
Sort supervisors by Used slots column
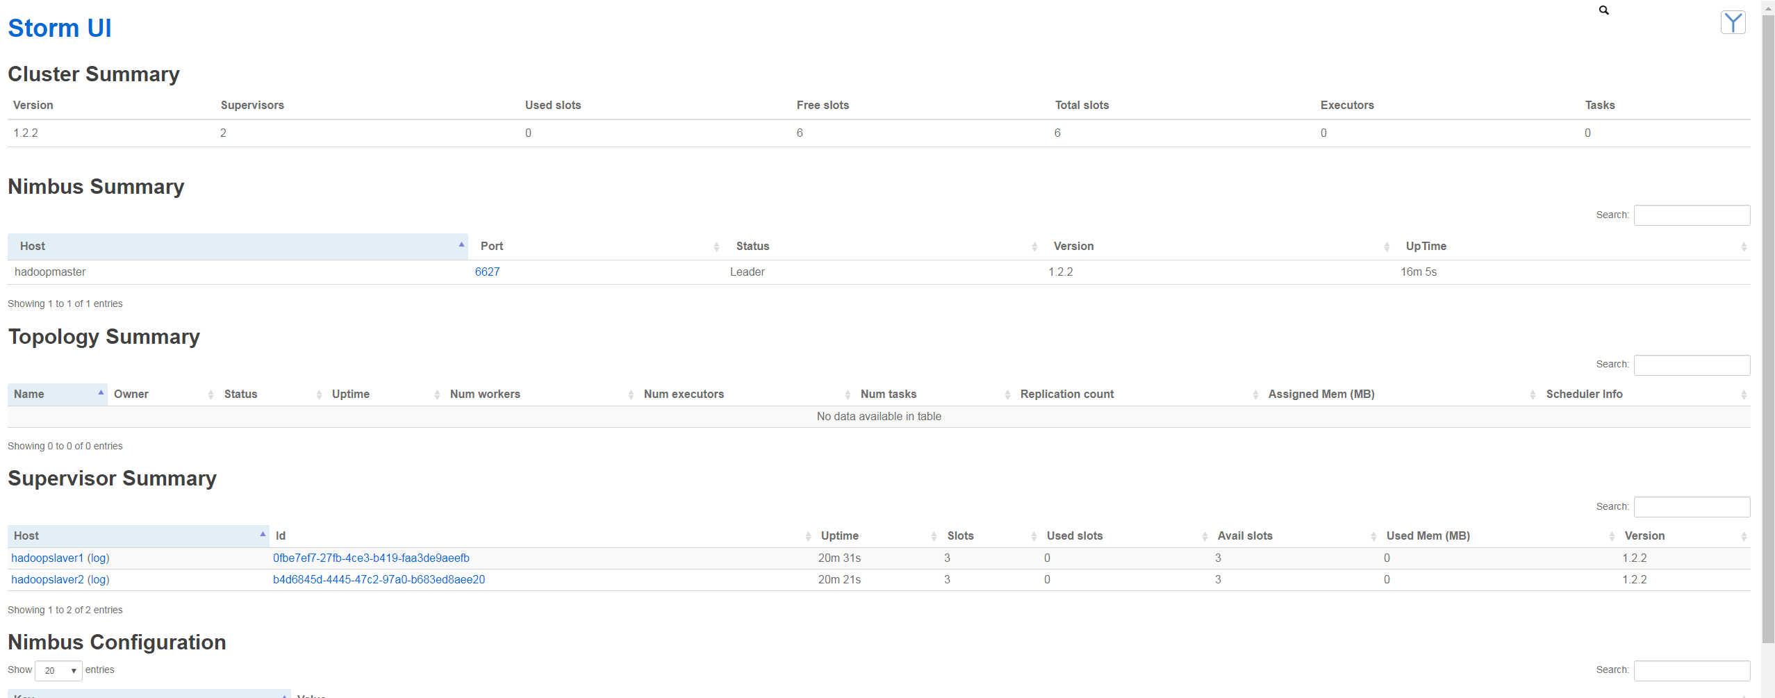[1126, 536]
